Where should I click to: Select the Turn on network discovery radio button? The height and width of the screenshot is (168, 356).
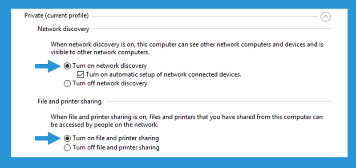(x=67, y=66)
